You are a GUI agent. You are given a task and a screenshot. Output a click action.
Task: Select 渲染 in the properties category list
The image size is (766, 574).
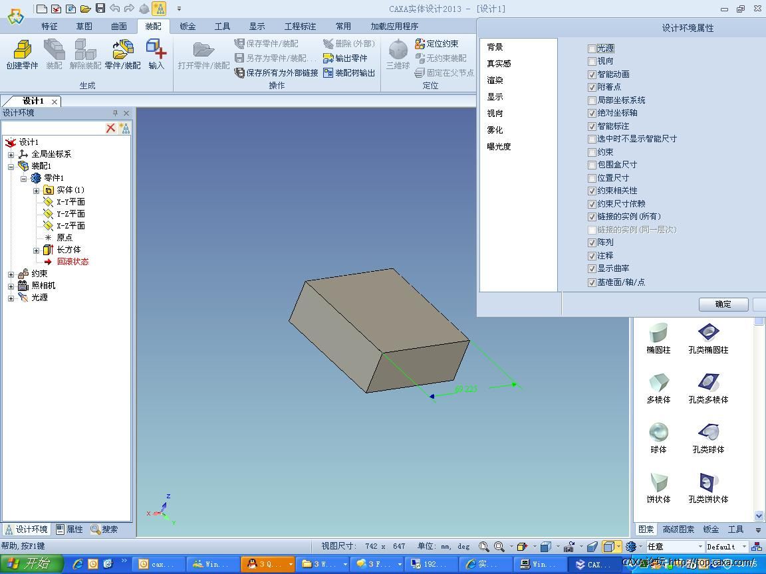click(x=495, y=80)
